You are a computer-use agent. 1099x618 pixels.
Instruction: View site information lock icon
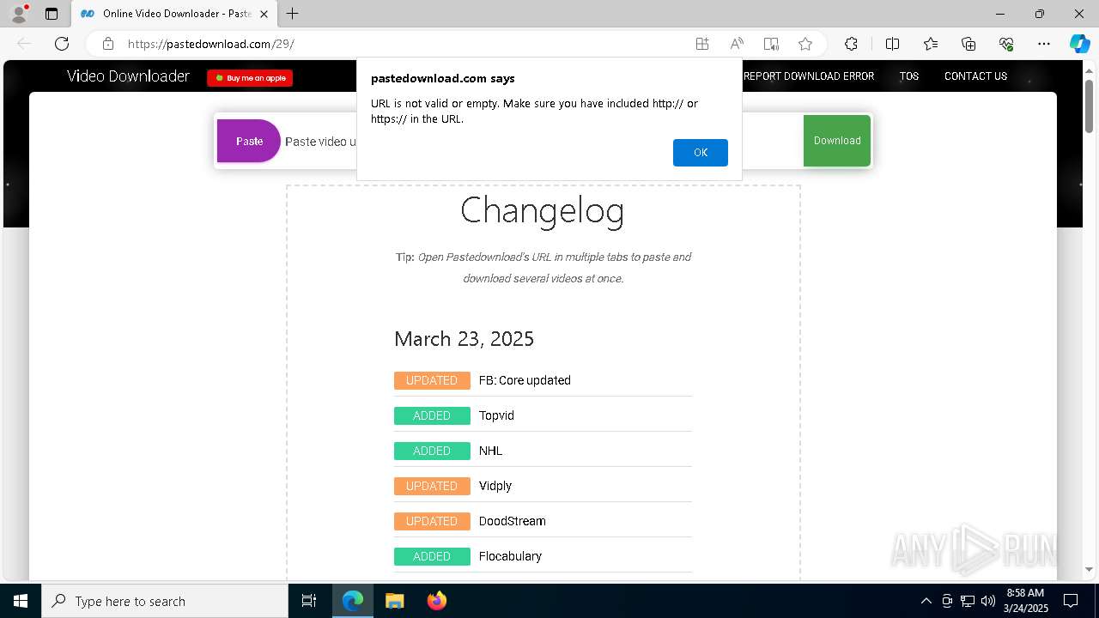108,44
